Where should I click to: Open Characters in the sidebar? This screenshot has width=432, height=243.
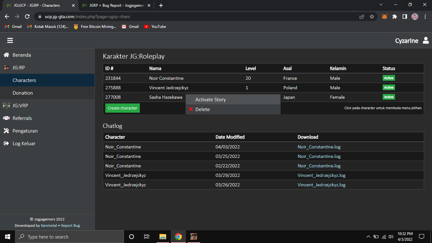point(47,80)
